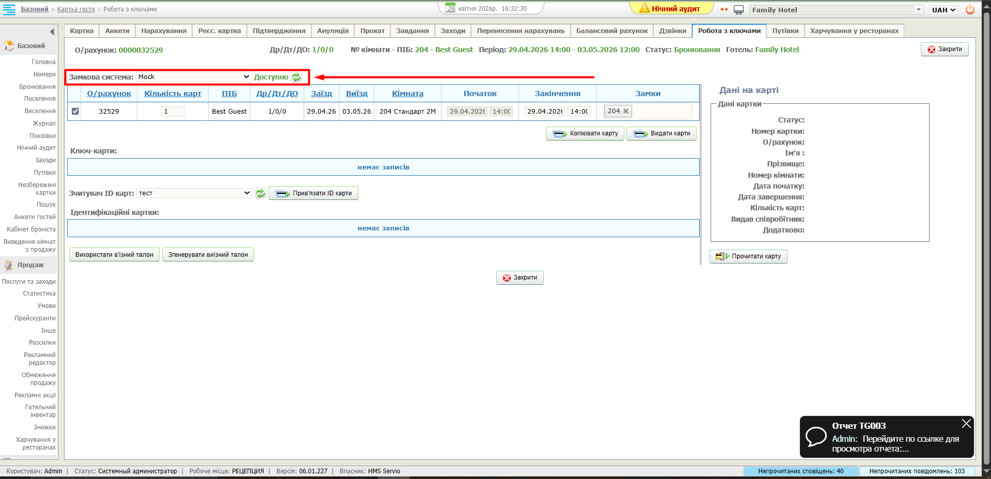Open the UAH currency dropdown
991x479 pixels.
coord(943,10)
